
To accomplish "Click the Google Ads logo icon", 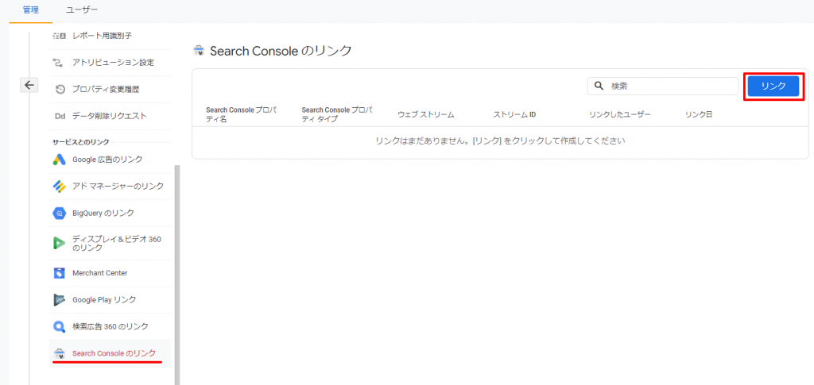I will [x=59, y=160].
